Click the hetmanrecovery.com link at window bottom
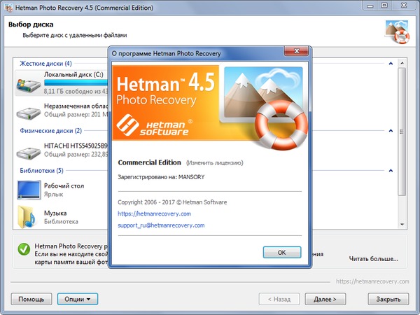 coord(372,281)
